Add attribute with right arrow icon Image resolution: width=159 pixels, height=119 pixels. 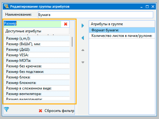pos(83,26)
